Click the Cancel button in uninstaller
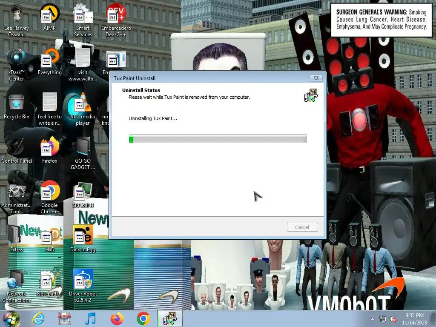 coord(302,227)
